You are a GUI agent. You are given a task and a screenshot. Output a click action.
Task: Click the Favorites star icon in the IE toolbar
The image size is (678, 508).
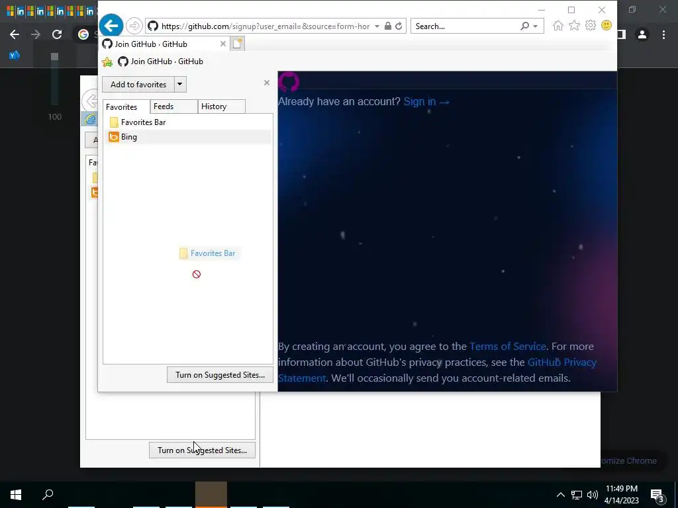click(574, 26)
